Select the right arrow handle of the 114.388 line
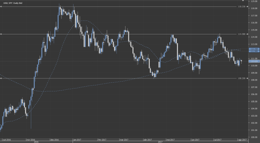260x143 pixels. click(x=248, y=34)
